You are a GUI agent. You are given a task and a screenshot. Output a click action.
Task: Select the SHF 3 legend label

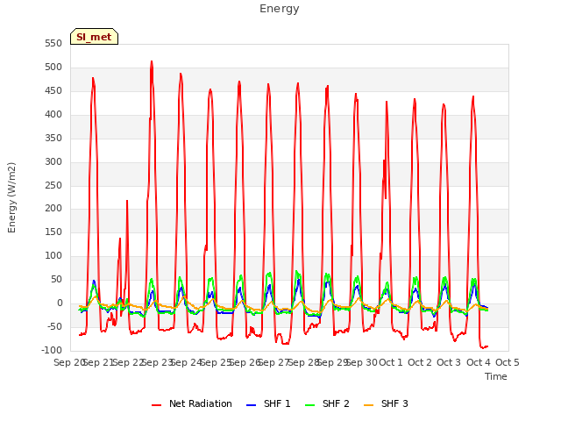394,403
